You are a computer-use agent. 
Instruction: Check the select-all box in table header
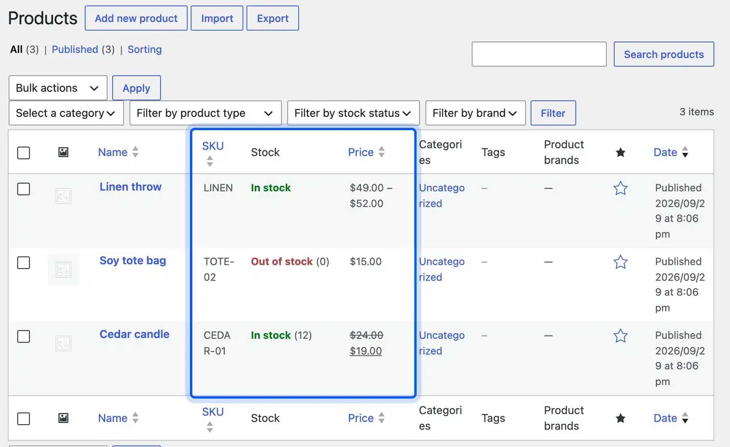[24, 153]
